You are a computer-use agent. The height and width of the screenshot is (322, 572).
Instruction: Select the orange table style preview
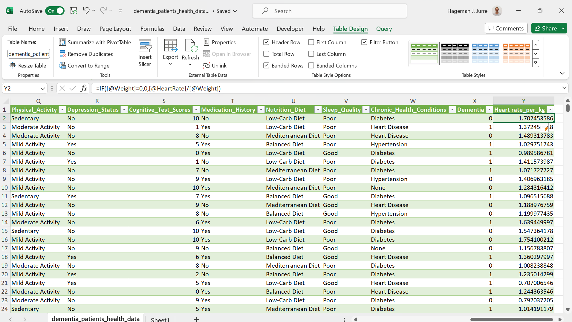[x=516, y=53]
